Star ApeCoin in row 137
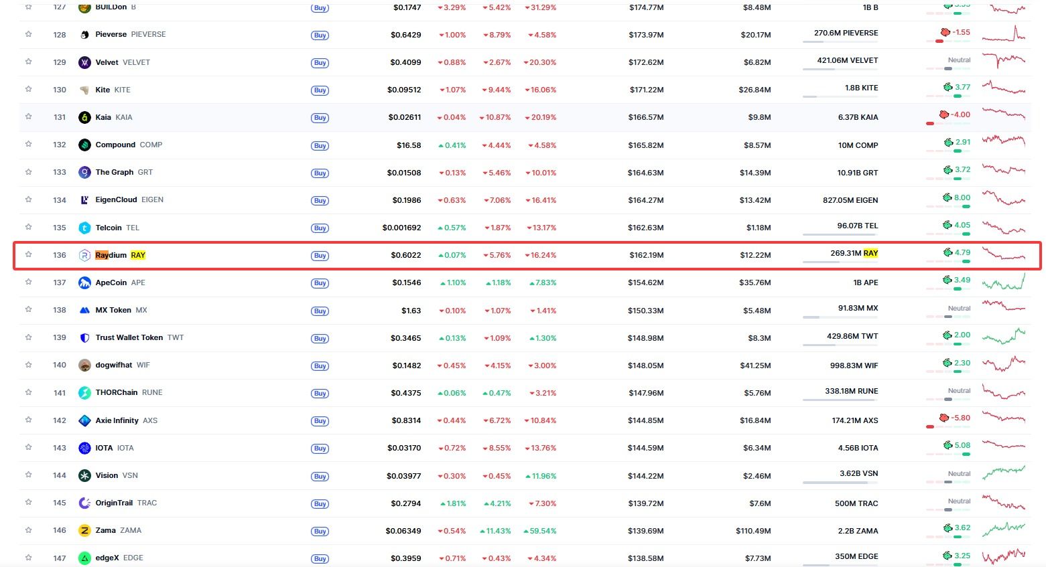This screenshot has width=1046, height=567. [28, 282]
